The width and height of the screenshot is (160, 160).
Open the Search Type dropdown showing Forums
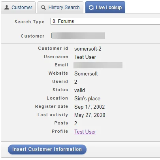coord(105,21)
